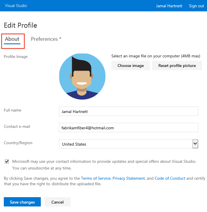Click the Profile Image label

[x=16, y=56]
